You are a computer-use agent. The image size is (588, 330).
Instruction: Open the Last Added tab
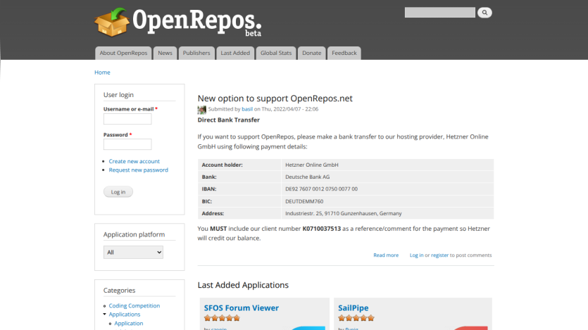[235, 53]
